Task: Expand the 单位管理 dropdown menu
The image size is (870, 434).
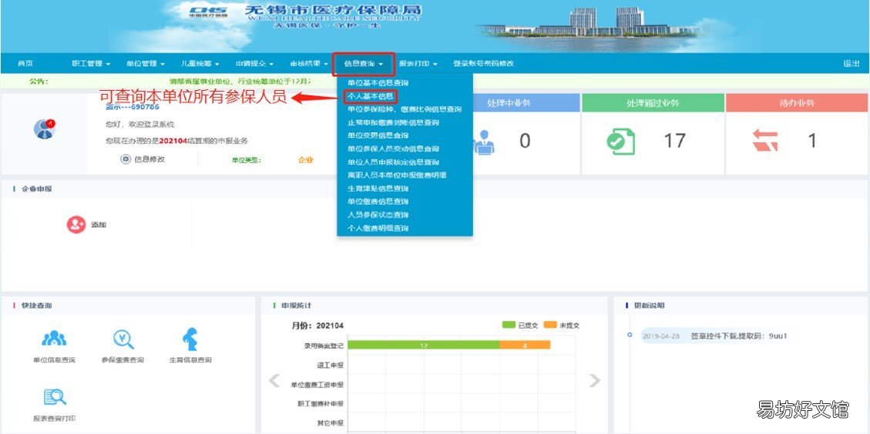Action: (146, 64)
